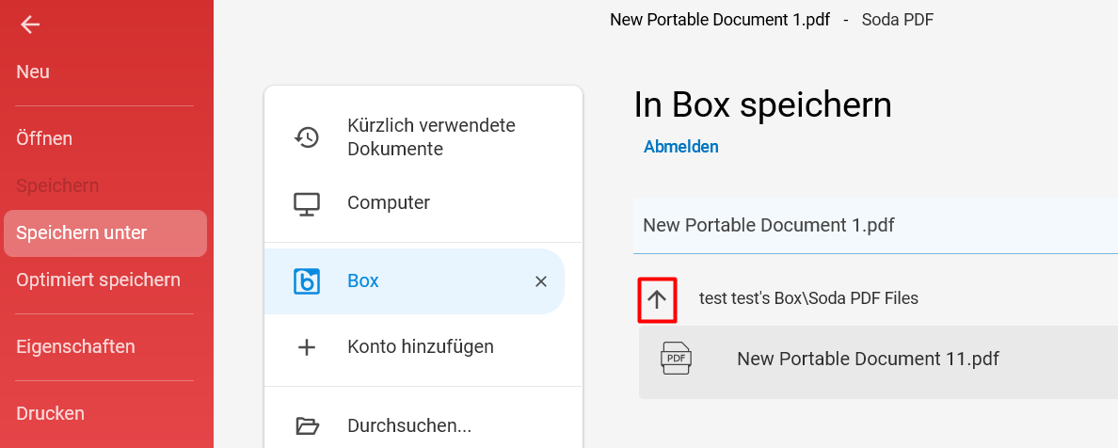Go back using the top-left arrow
1118x448 pixels.
point(30,25)
